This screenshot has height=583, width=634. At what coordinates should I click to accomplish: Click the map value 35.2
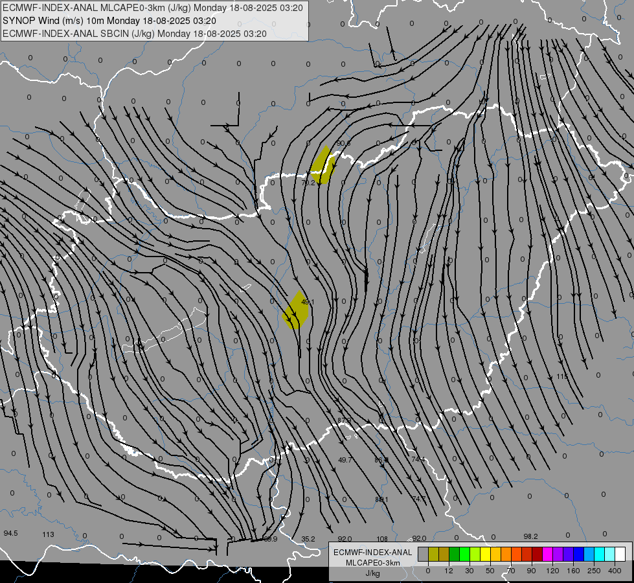[308, 539]
